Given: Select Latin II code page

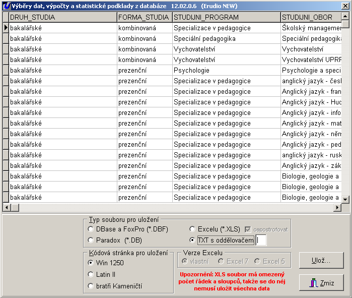Looking at the screenshot, I should tap(91, 274).
